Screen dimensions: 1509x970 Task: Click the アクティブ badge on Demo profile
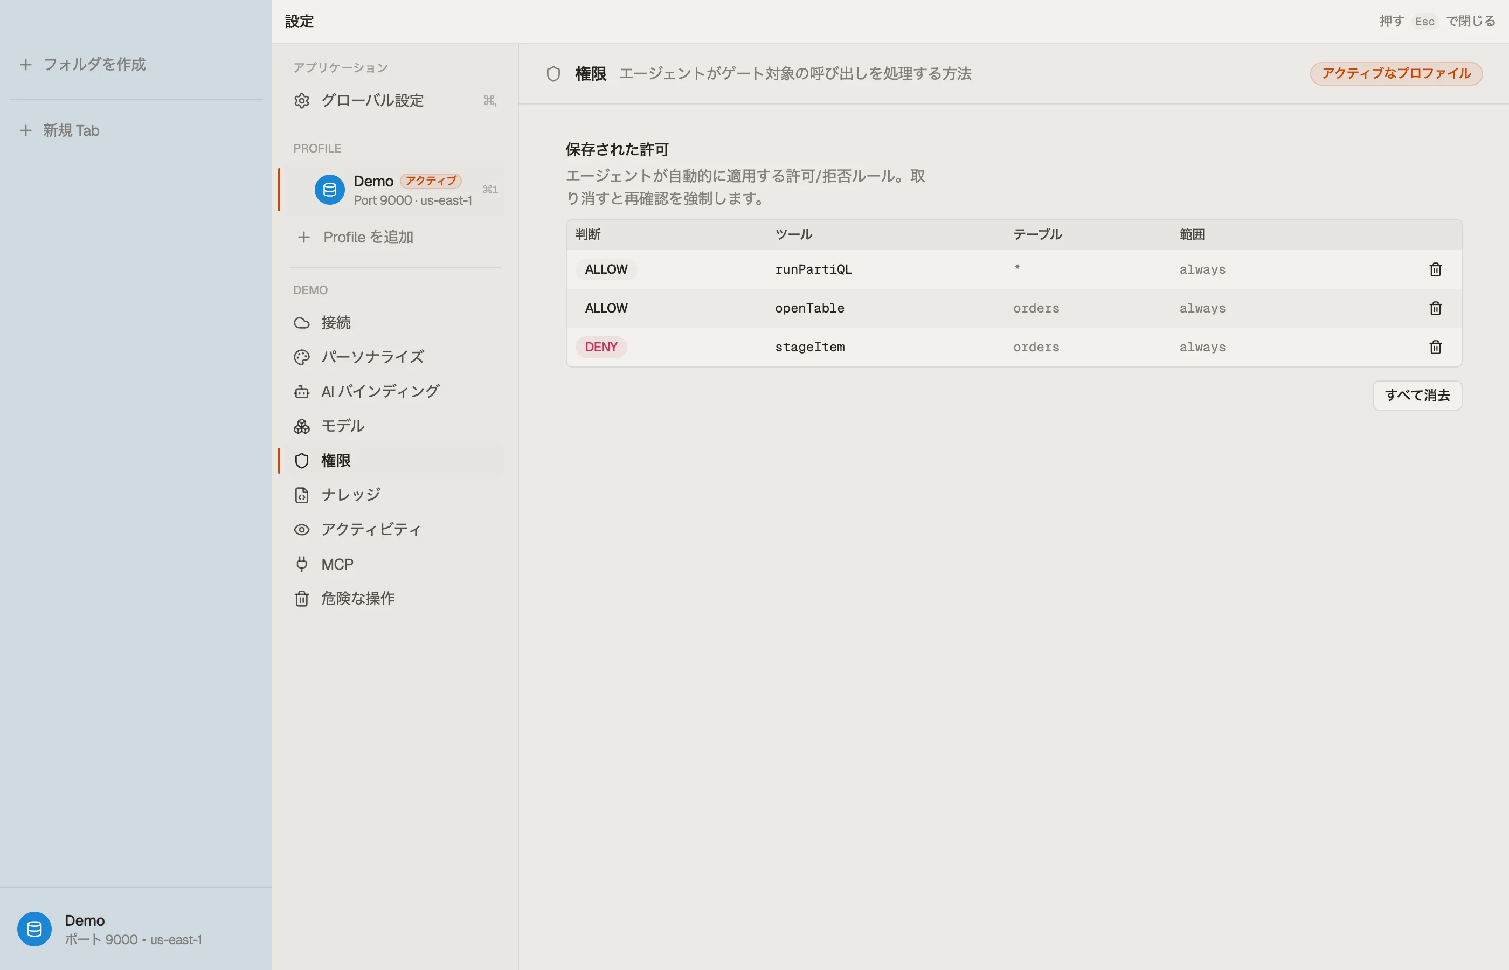431,182
